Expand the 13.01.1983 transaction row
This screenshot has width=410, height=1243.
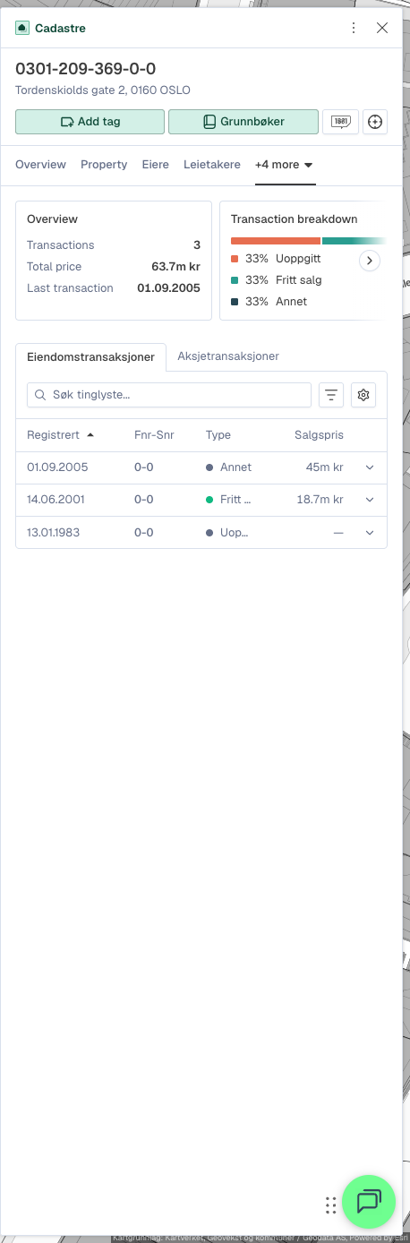370,532
